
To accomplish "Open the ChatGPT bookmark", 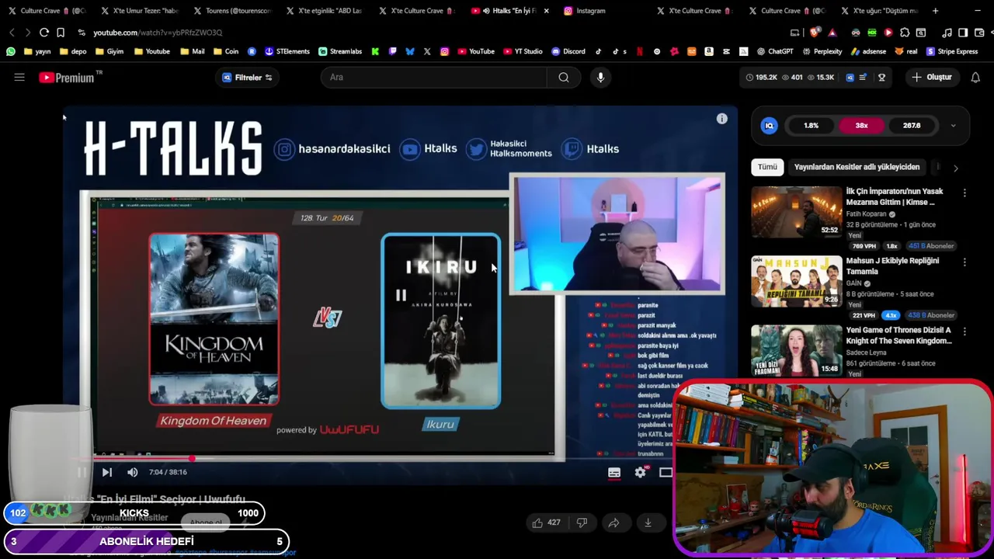I will (x=775, y=51).
